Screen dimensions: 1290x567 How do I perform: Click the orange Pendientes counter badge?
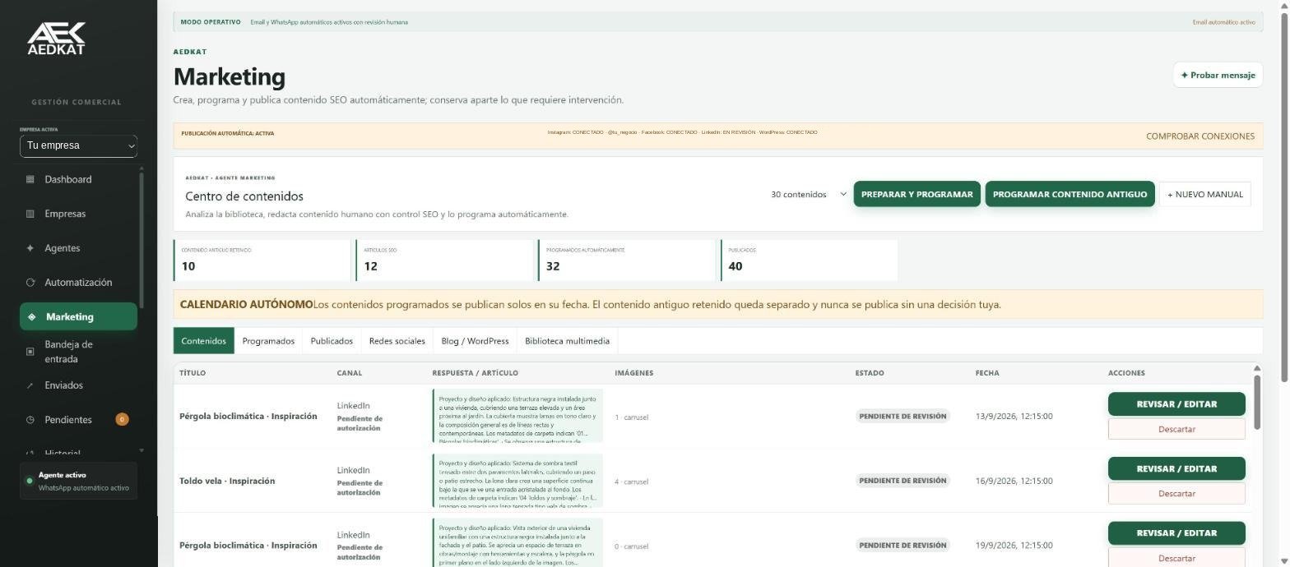[122, 420]
